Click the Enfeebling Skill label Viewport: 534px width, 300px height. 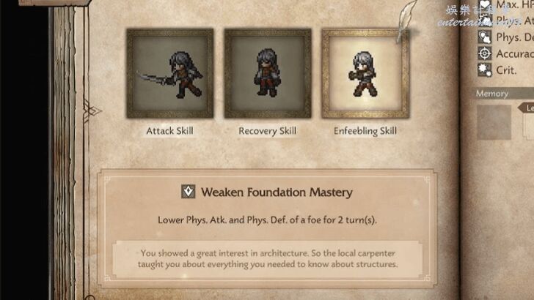(x=365, y=131)
